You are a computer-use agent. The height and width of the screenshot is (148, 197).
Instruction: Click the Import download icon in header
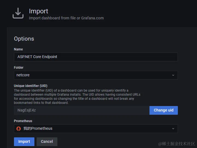coord(18,13)
